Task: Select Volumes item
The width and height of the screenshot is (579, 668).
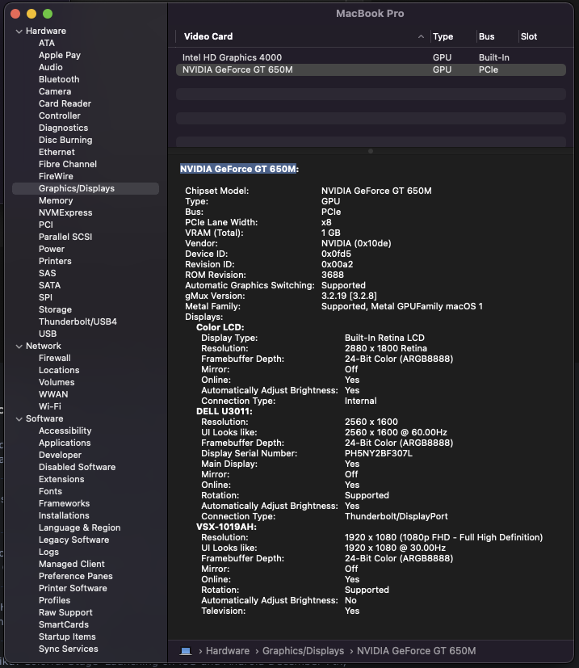Action: pyautogui.click(x=57, y=383)
